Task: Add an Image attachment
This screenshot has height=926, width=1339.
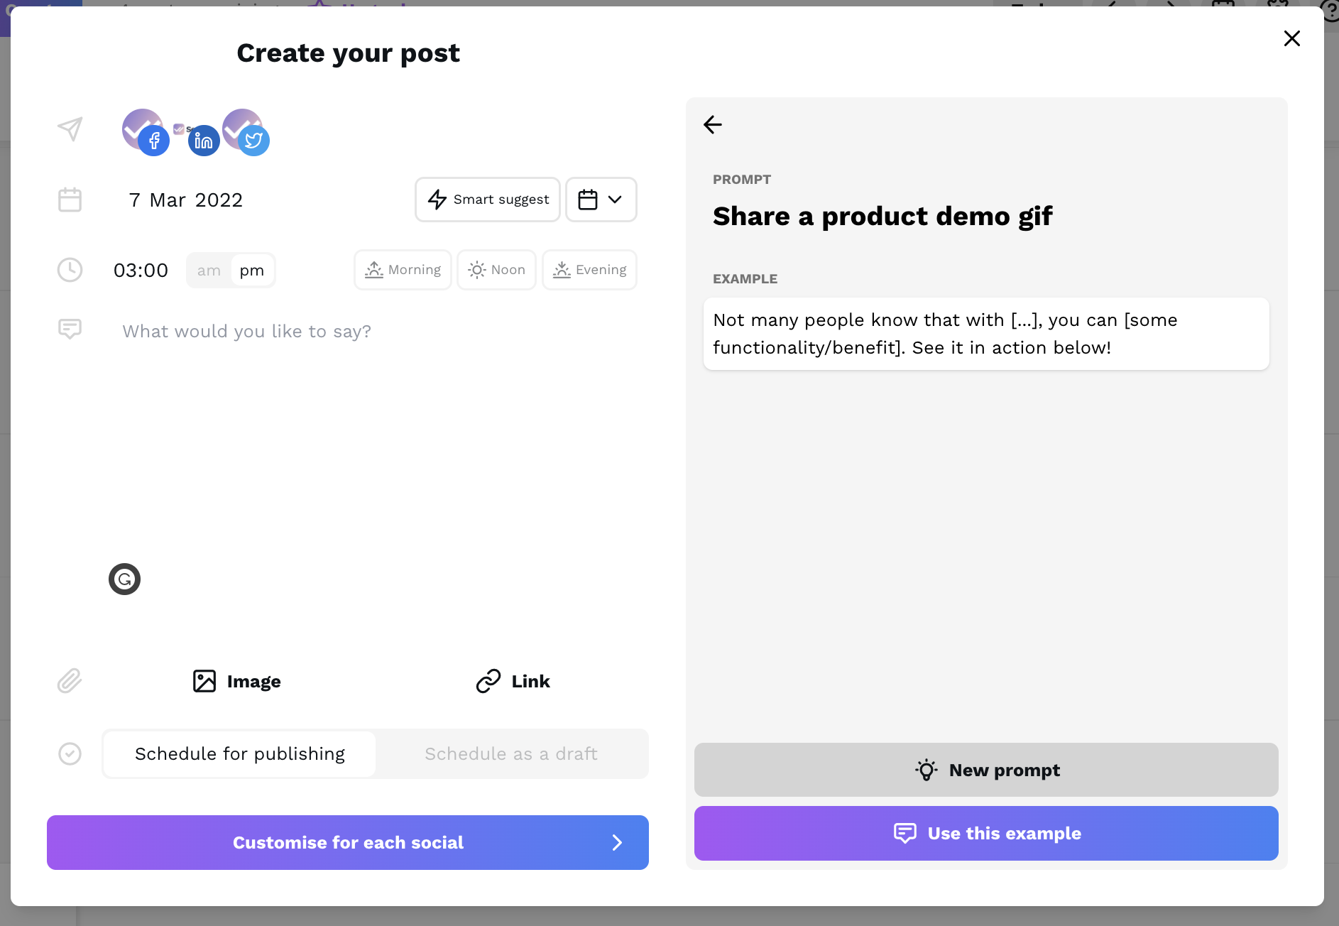Action: [237, 681]
